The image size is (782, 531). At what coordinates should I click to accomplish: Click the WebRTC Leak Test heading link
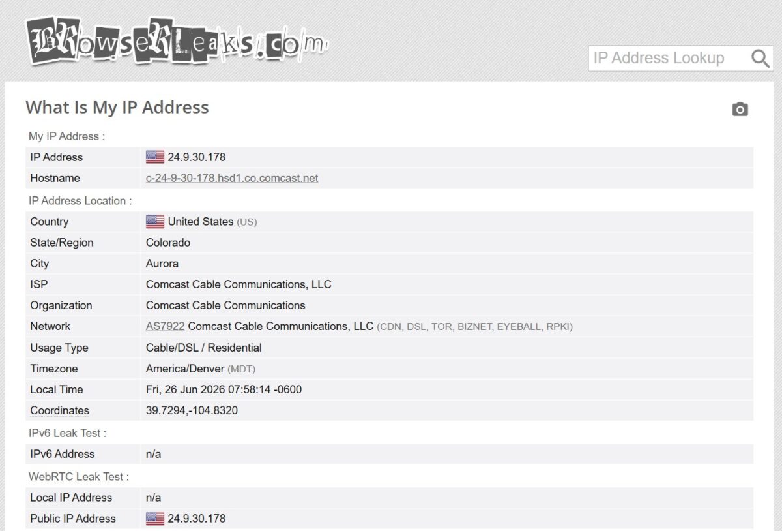pyautogui.click(x=76, y=477)
